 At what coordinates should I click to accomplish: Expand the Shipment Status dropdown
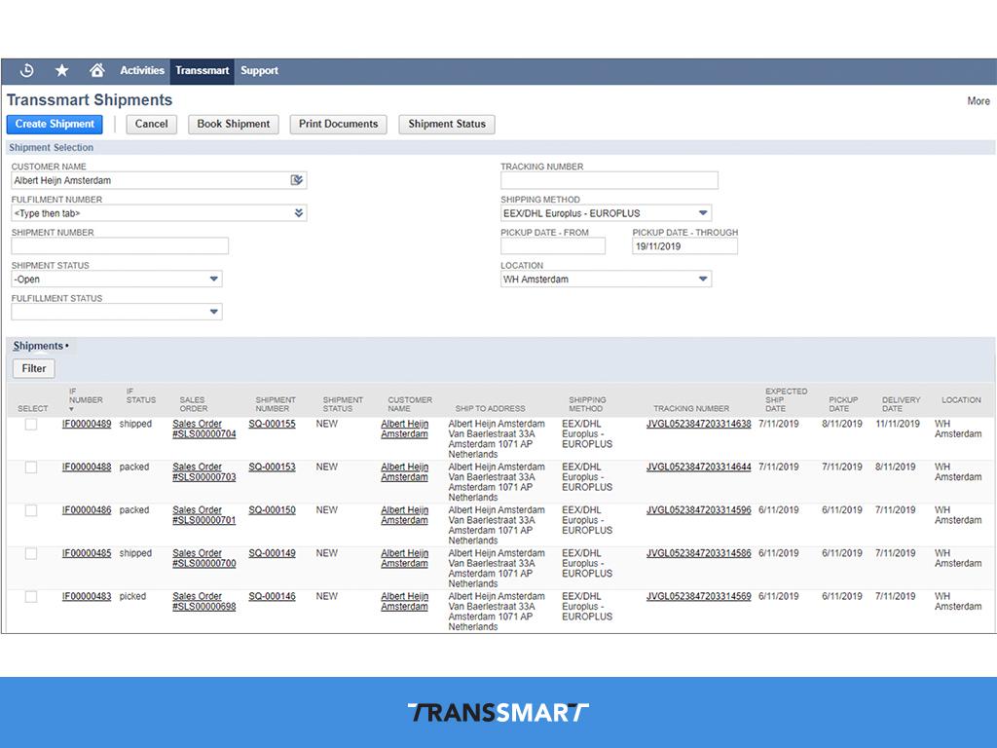point(214,280)
